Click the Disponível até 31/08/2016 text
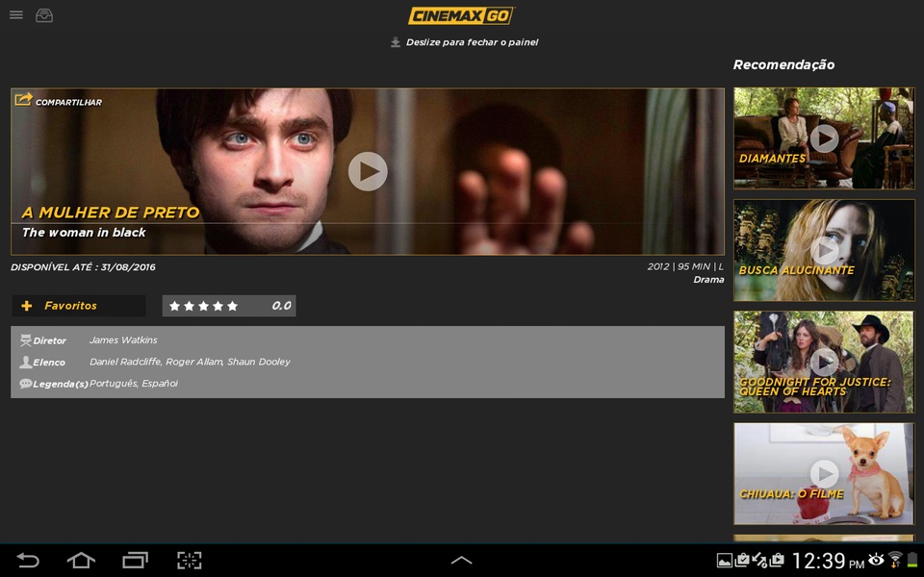Image resolution: width=924 pixels, height=577 pixels. (x=83, y=267)
